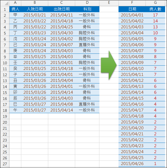Click the 入院日期 header cell
This screenshot has width=167, height=168.
pyautogui.click(x=35, y=9)
